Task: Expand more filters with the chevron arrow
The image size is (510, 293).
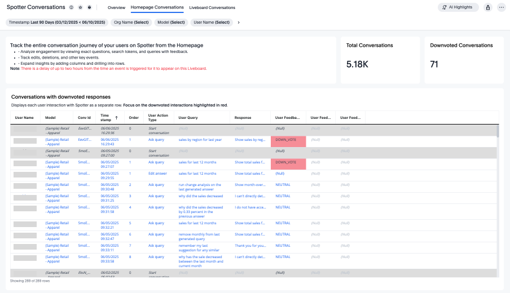Action: [x=239, y=23]
